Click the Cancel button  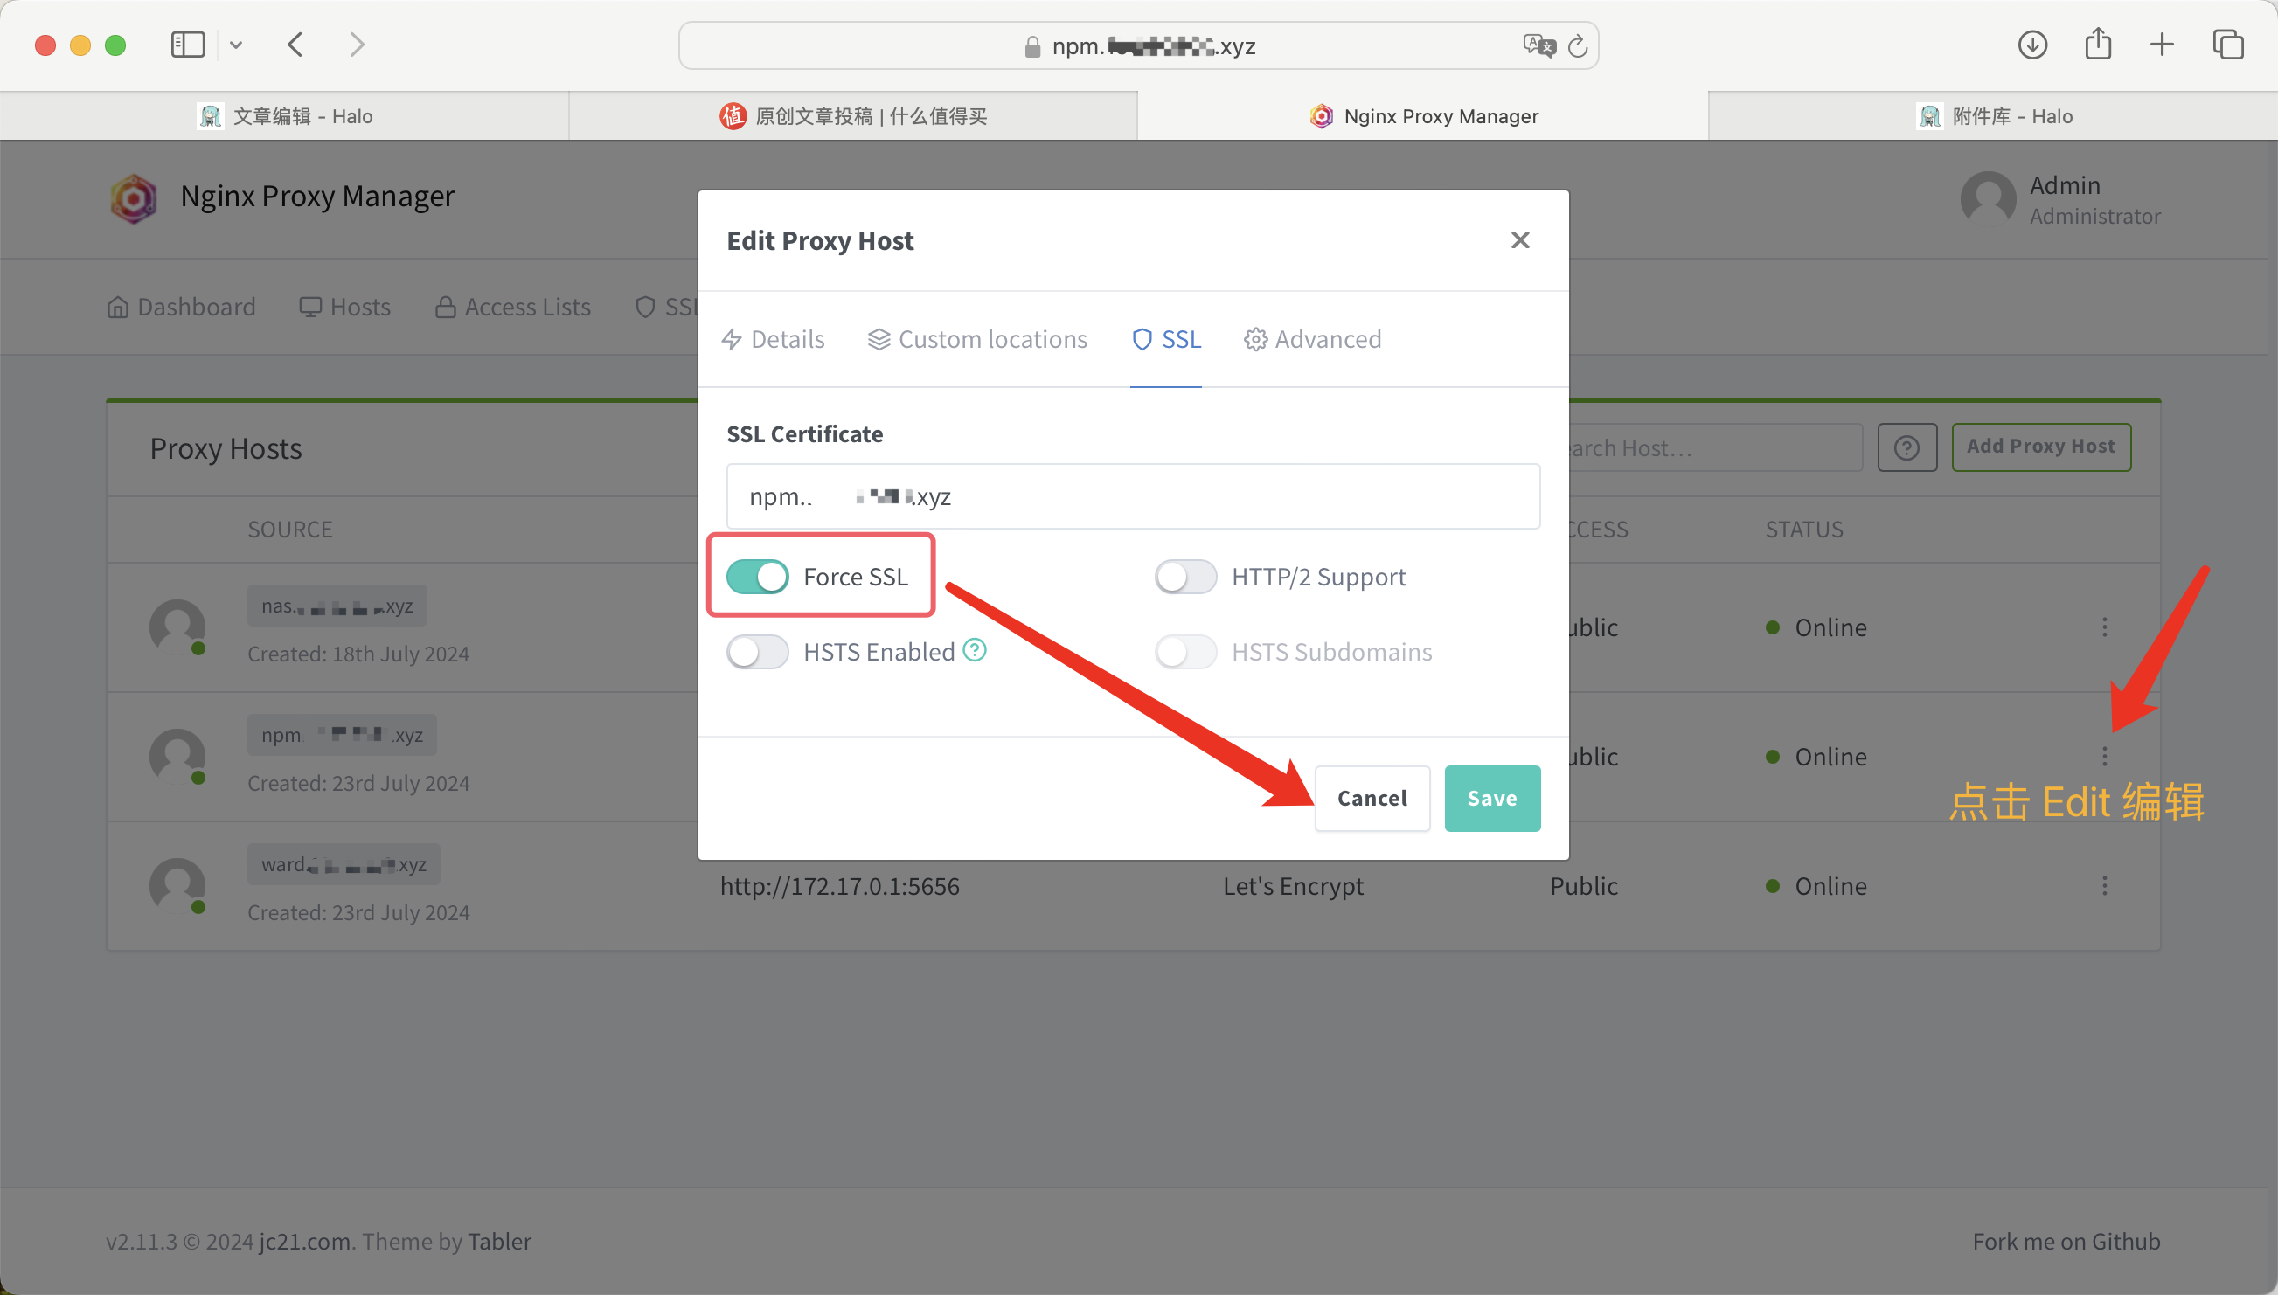point(1372,798)
